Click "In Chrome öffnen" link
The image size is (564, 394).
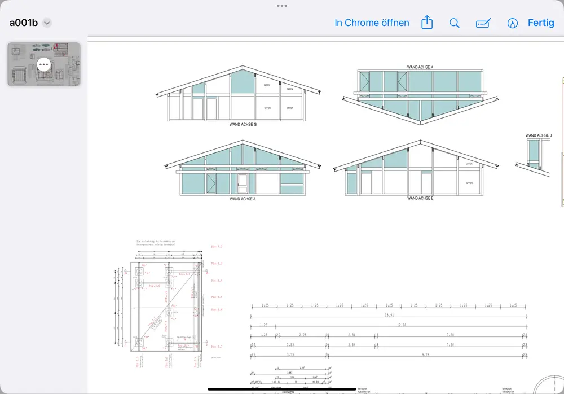(x=372, y=23)
